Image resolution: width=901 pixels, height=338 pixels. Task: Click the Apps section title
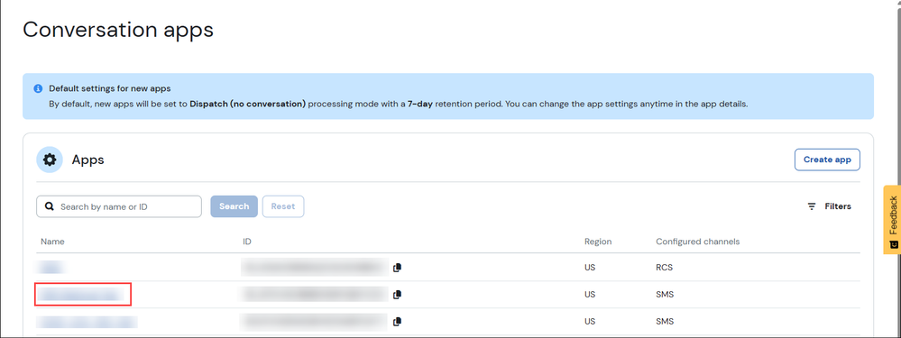[x=87, y=160]
